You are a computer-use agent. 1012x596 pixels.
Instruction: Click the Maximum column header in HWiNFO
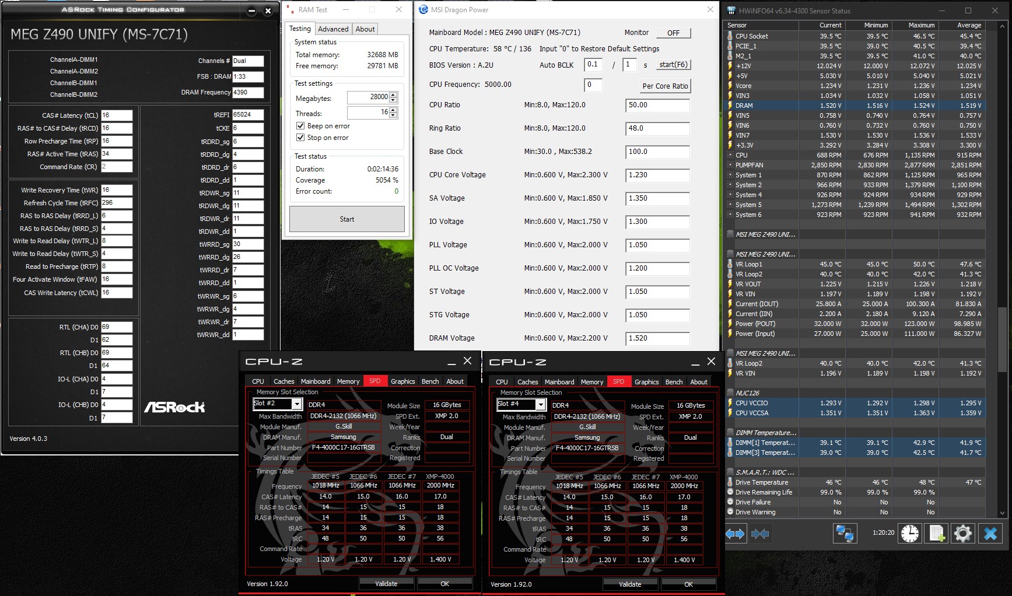point(915,26)
